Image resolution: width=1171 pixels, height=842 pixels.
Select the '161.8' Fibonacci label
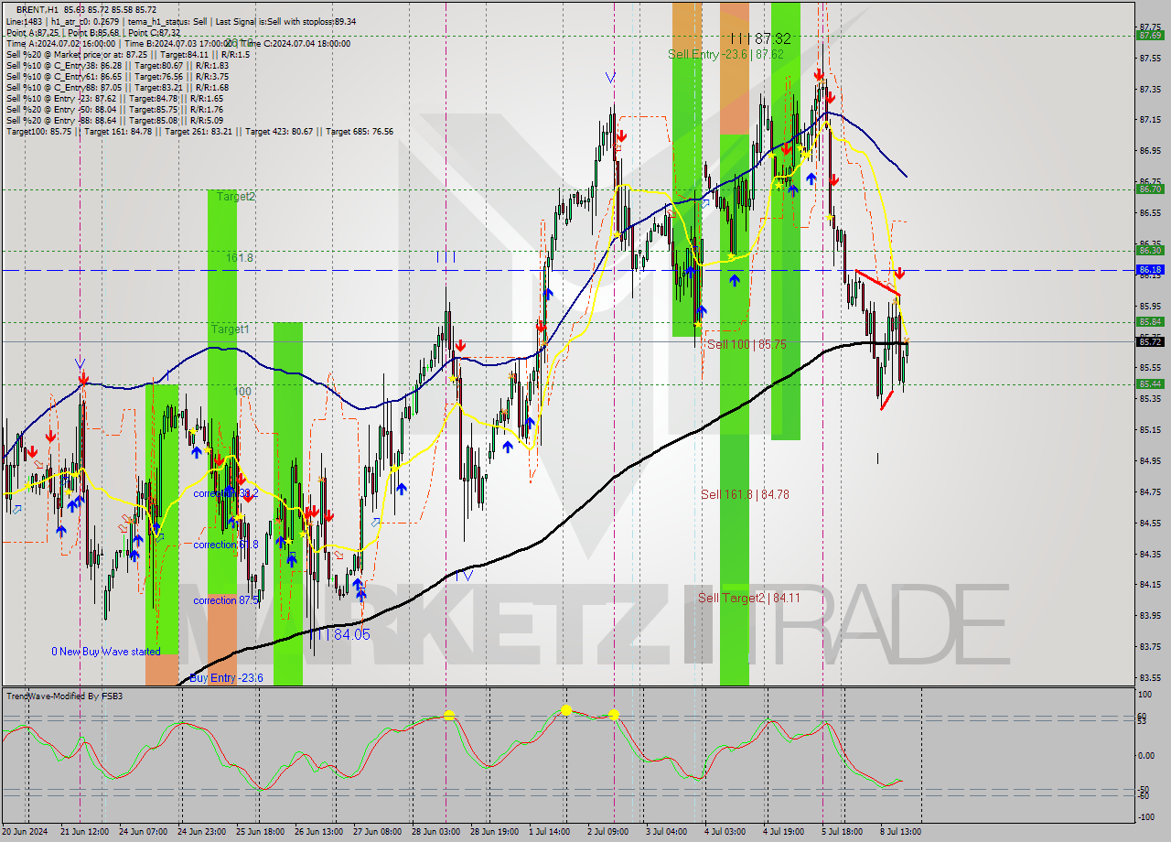click(x=240, y=258)
